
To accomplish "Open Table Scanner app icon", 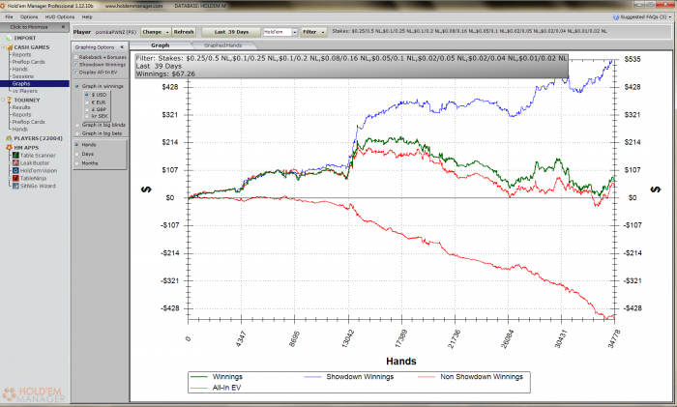I will coord(15,156).
